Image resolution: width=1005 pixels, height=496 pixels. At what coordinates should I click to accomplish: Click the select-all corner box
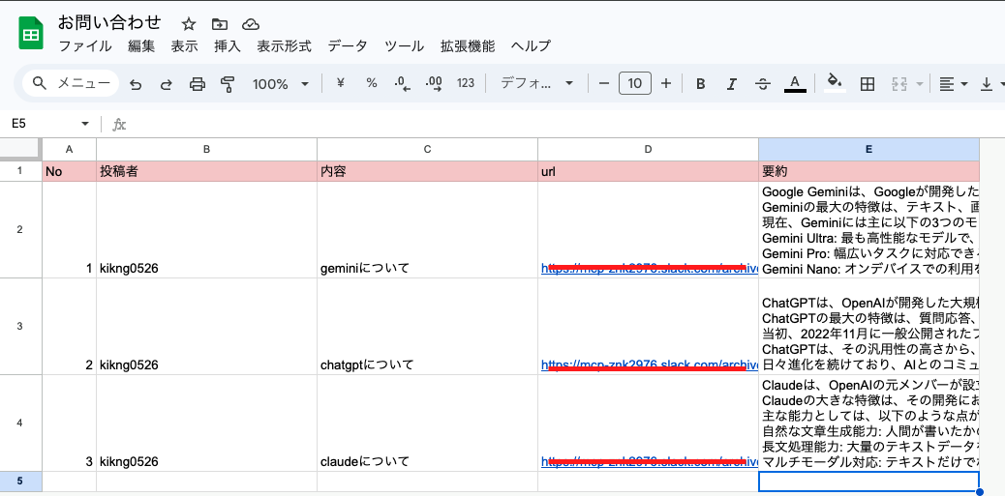[x=21, y=149]
